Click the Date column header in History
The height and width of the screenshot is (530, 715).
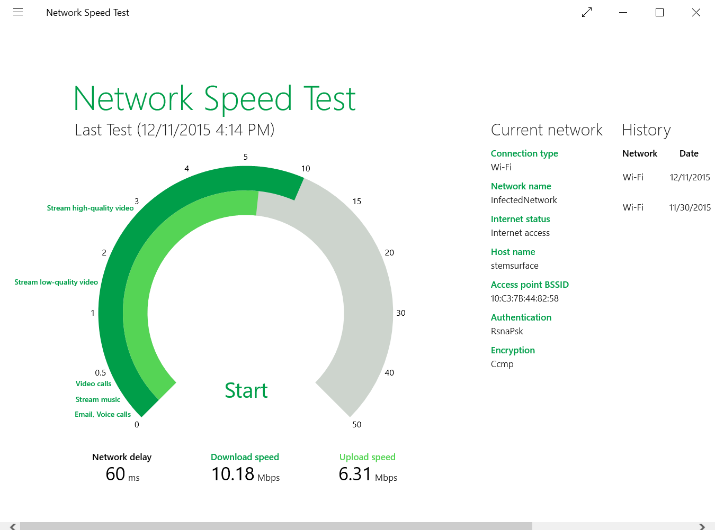689,153
